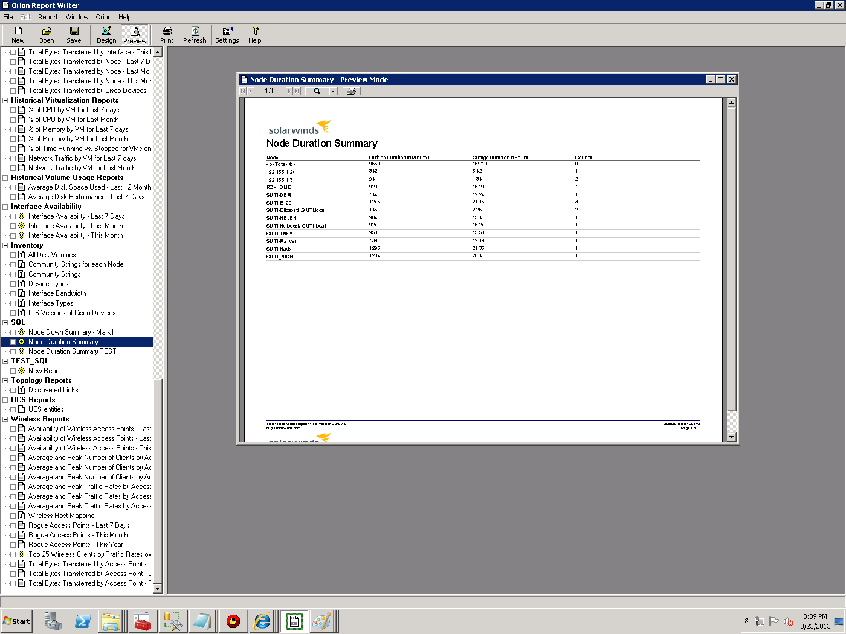
Task: Select Node Duration Summary TEST report
Action: point(72,351)
